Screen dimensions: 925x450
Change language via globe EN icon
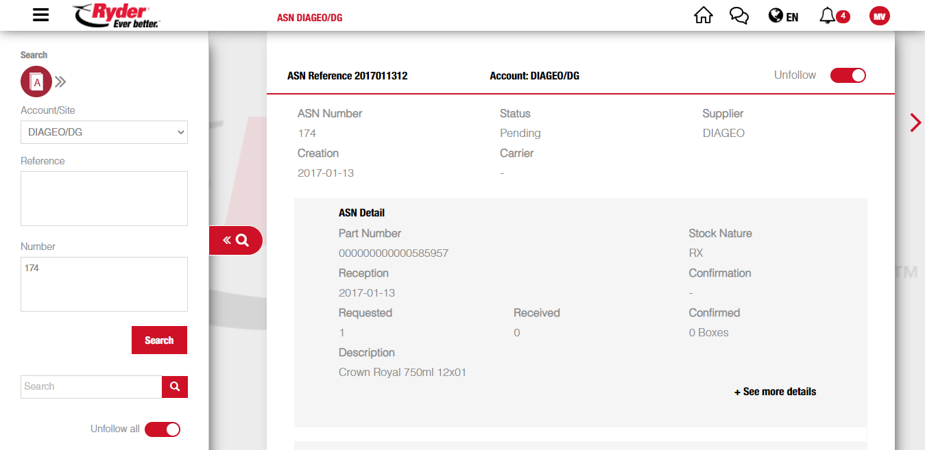point(783,16)
